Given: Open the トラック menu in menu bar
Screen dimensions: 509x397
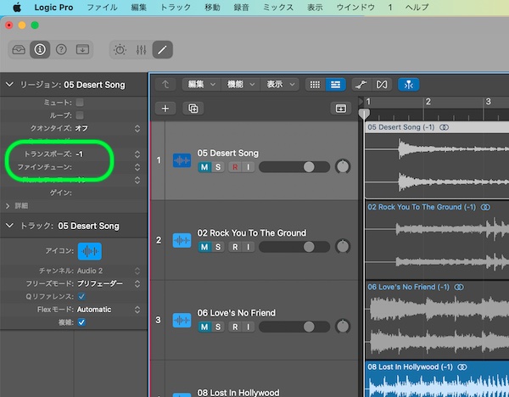Looking at the screenshot, I should (176, 8).
